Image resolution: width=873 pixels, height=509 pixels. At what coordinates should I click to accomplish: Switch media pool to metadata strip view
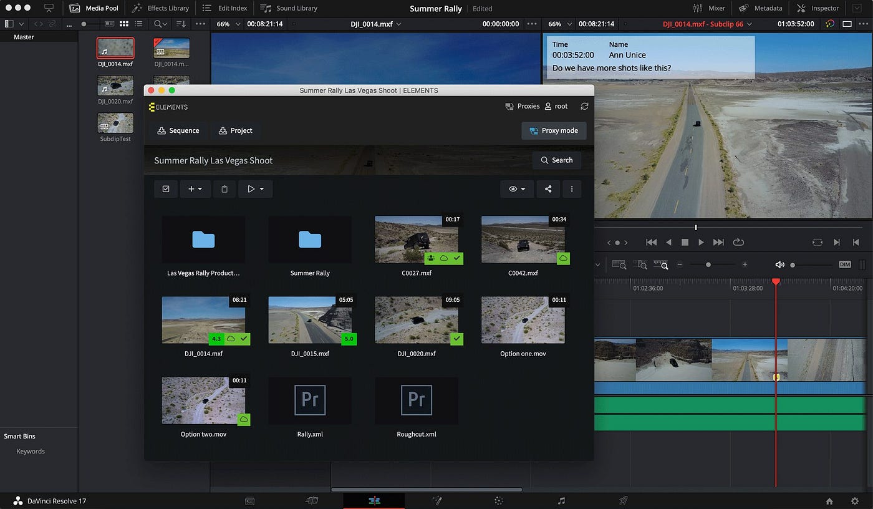tap(110, 24)
